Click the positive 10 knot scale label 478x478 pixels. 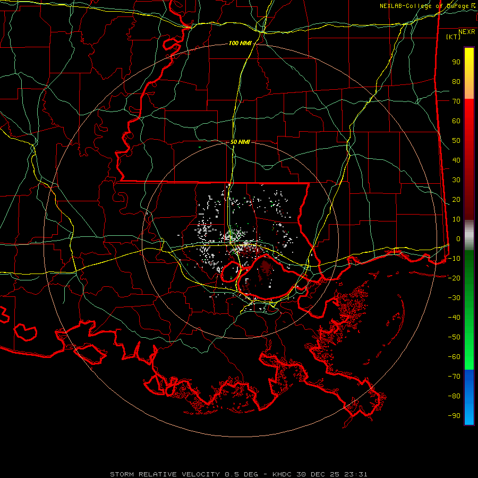click(x=456, y=219)
